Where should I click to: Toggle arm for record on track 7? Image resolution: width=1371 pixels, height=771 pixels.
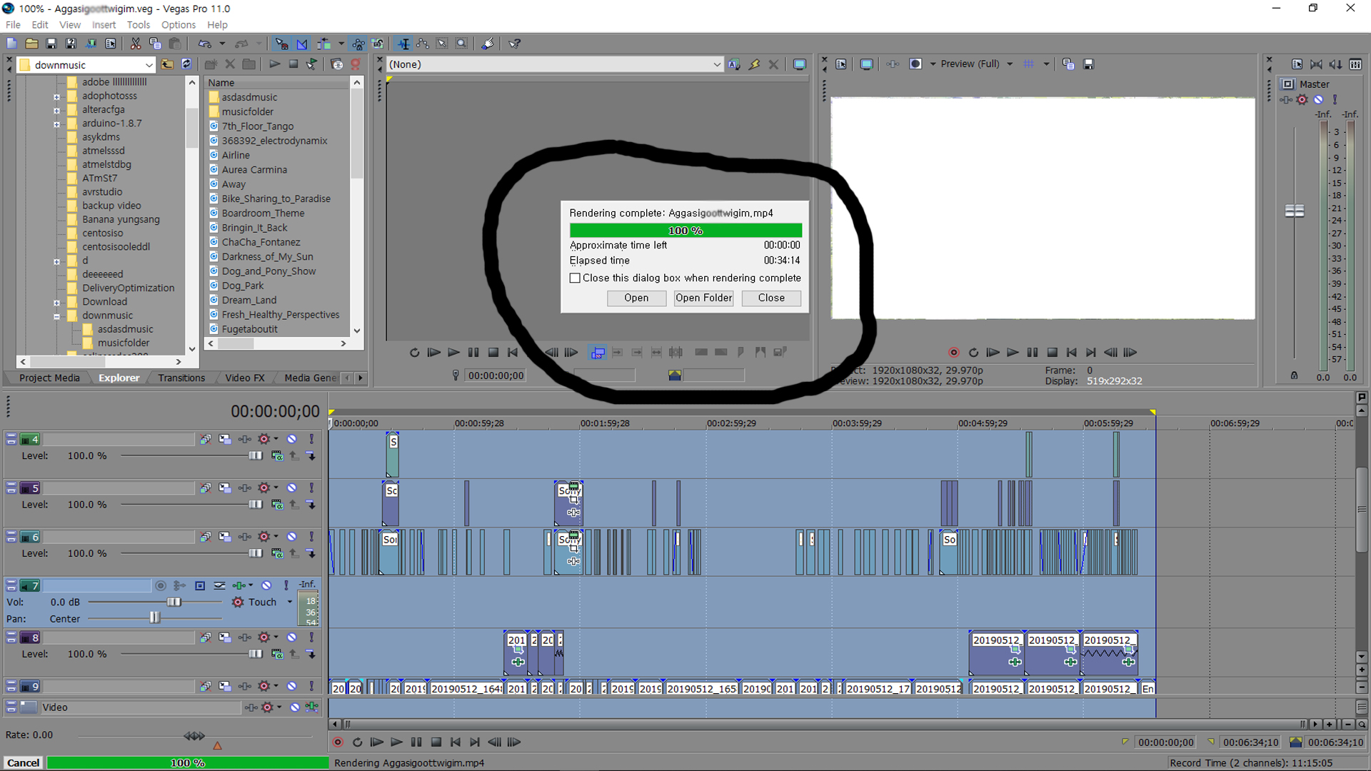coord(161,586)
